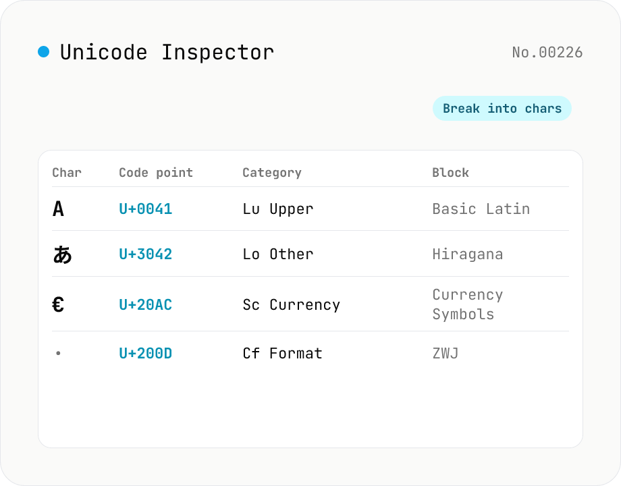Select the あ character cell
Image resolution: width=621 pixels, height=486 pixels.
coord(63,254)
